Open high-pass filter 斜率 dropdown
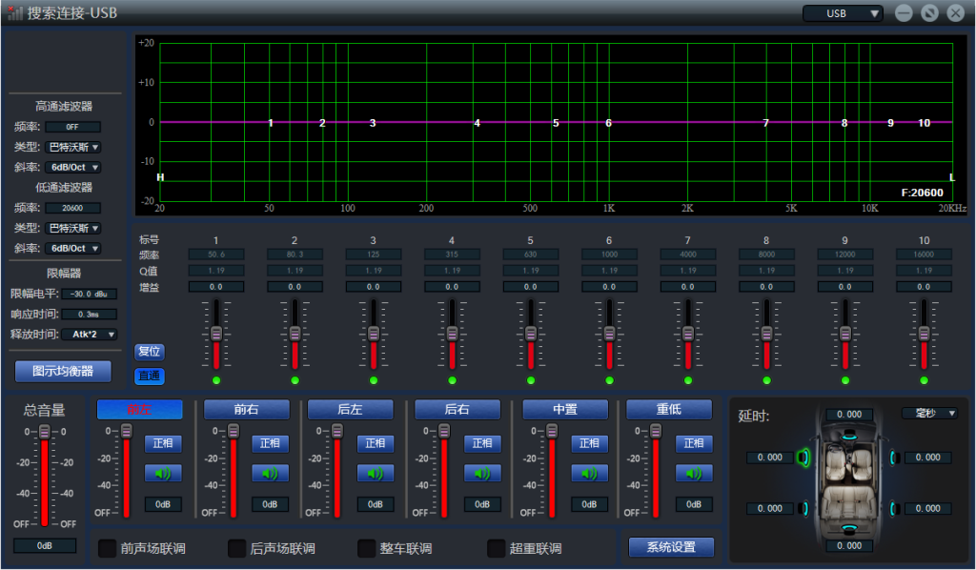This screenshot has width=976, height=570. [72, 168]
